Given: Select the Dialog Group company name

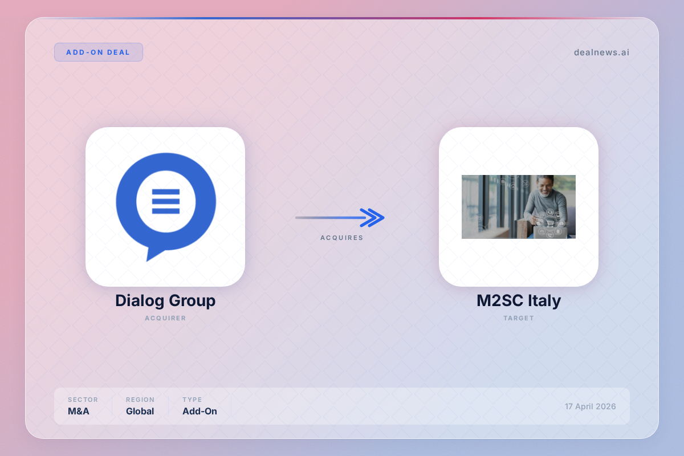Looking at the screenshot, I should 165,300.
